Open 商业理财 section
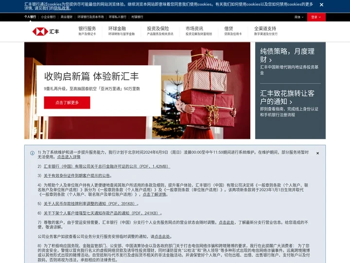This screenshot has width=350, height=263. point(67,17)
